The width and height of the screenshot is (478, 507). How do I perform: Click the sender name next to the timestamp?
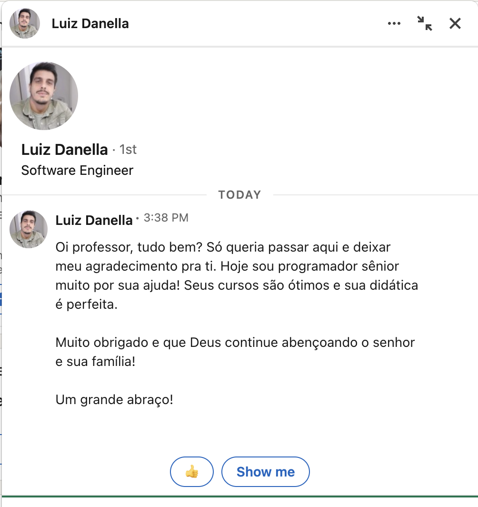click(x=94, y=220)
